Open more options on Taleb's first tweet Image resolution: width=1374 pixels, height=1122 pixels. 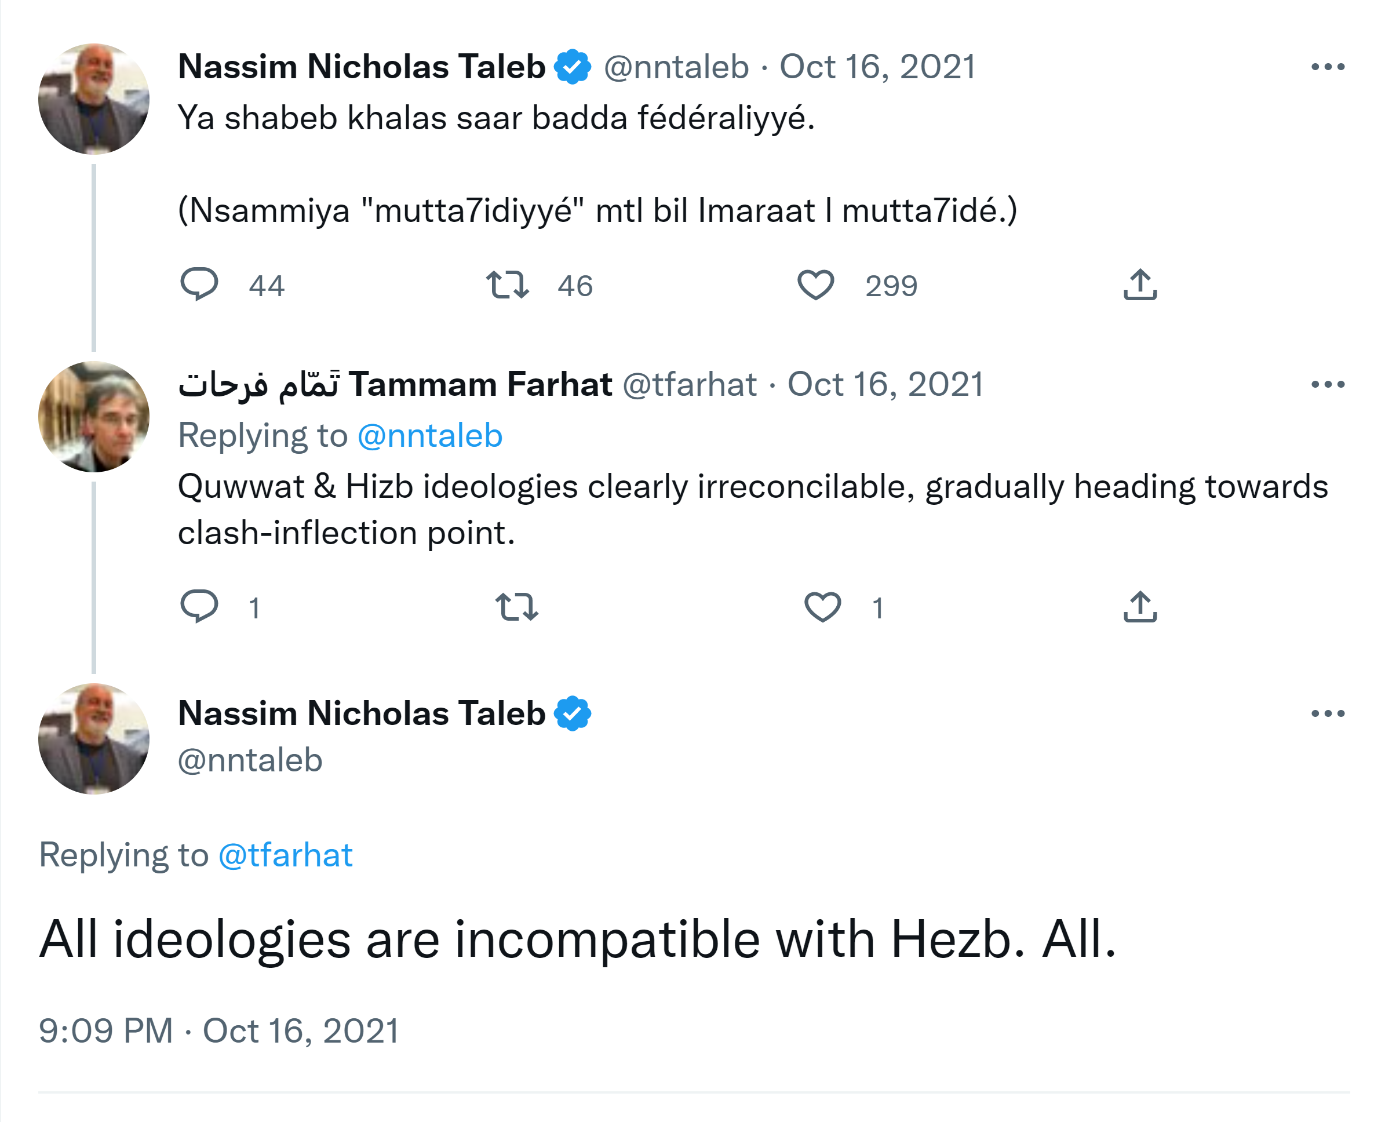pos(1328,67)
